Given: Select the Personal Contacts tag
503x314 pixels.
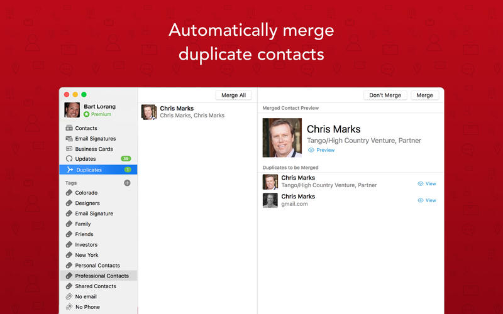Looking at the screenshot, I should pyautogui.click(x=98, y=265).
